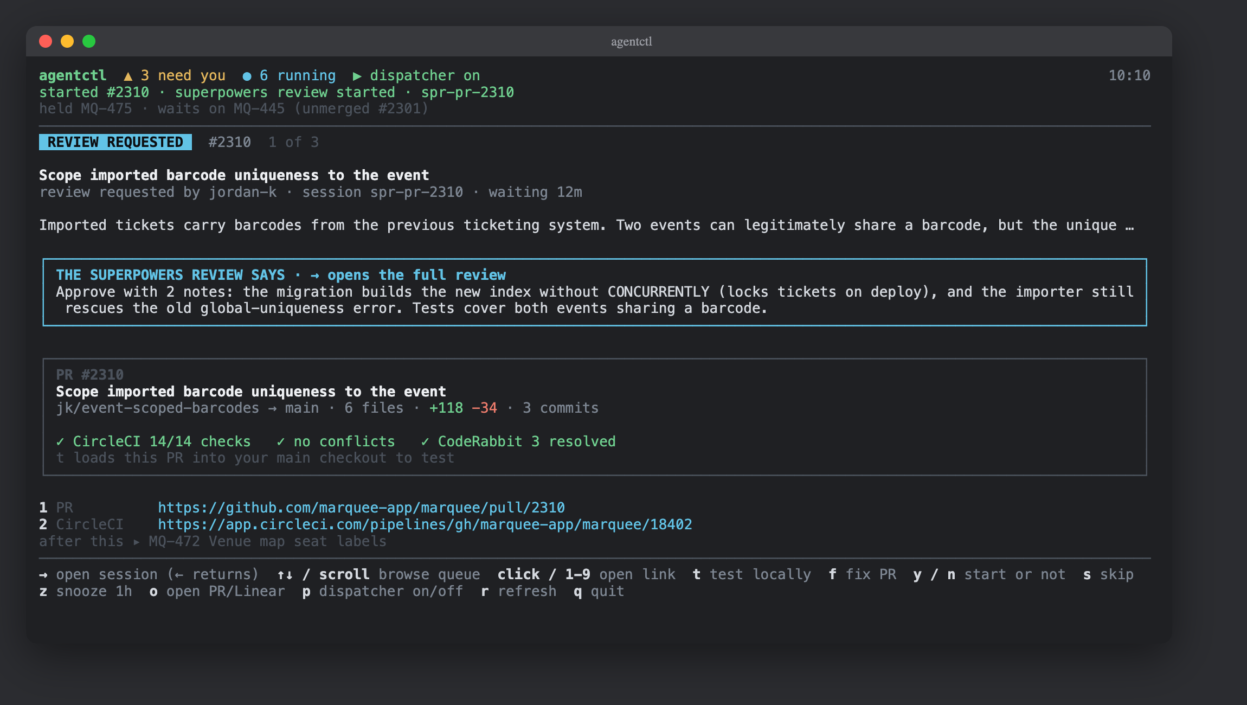Click the 'o open PR/Linear' shortcut hint

point(217,592)
